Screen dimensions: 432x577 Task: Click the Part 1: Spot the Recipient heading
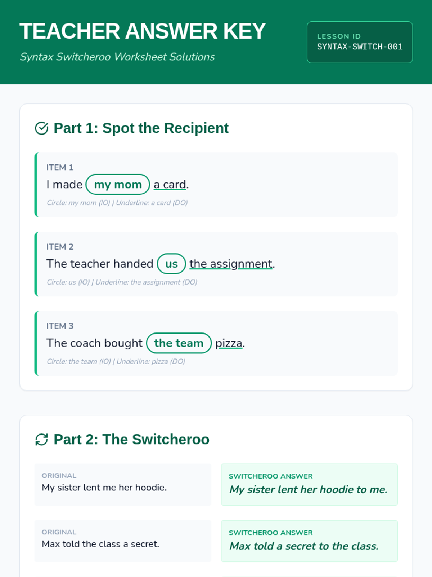(x=141, y=128)
